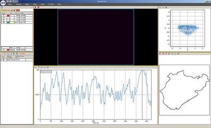Screen dimensions: 211x128
Task: Open the Home ribbon tab
Action: [10, 4]
